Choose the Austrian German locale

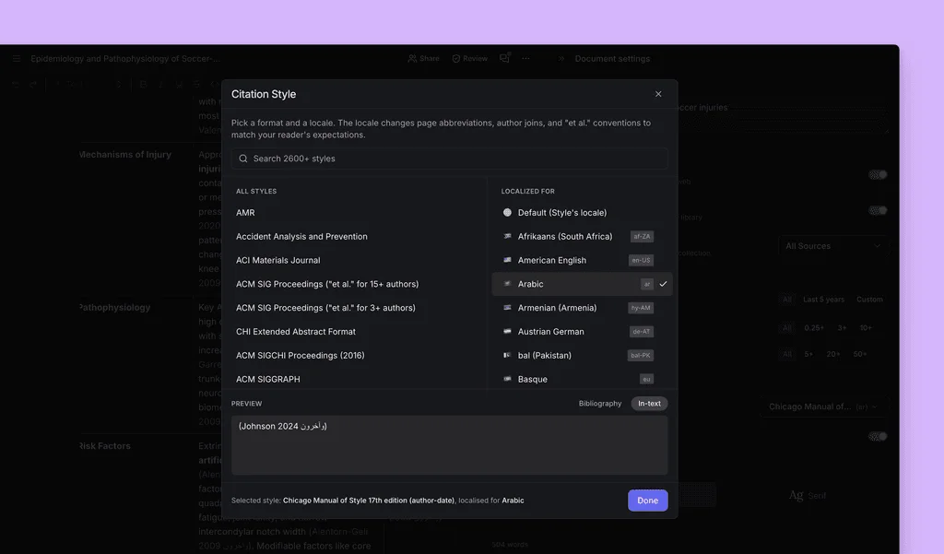(x=582, y=331)
